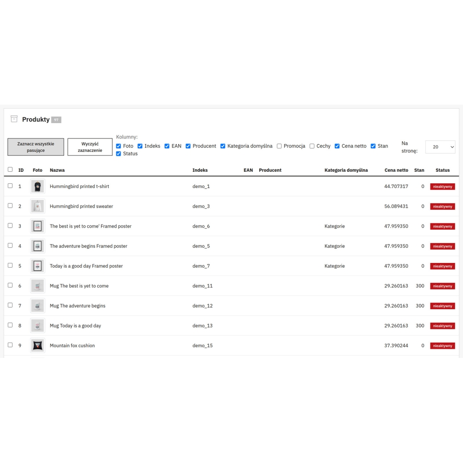
Task: Click the 97 products count badge
Action: point(56,120)
